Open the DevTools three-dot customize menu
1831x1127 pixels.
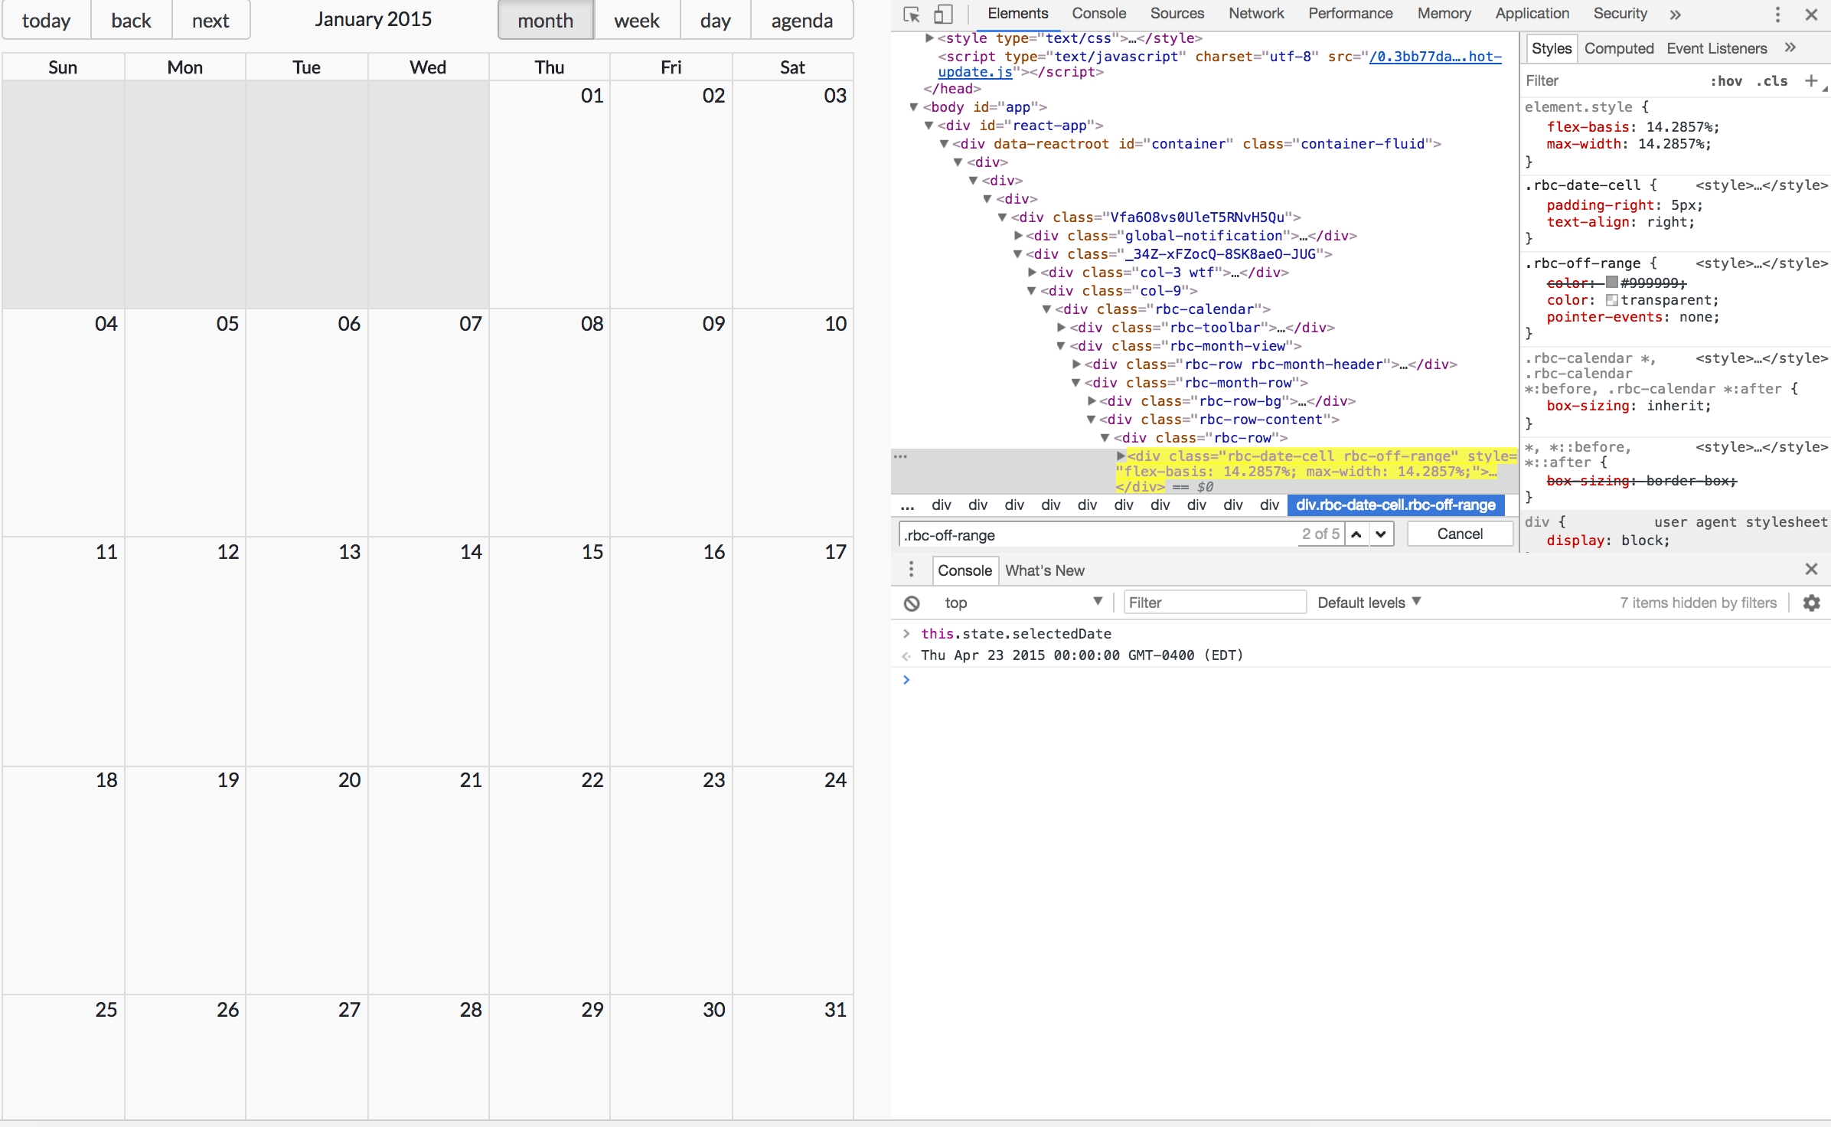click(1777, 15)
